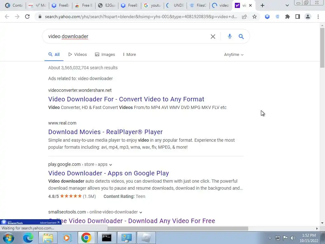Switch to the Videos search tab

point(77,55)
